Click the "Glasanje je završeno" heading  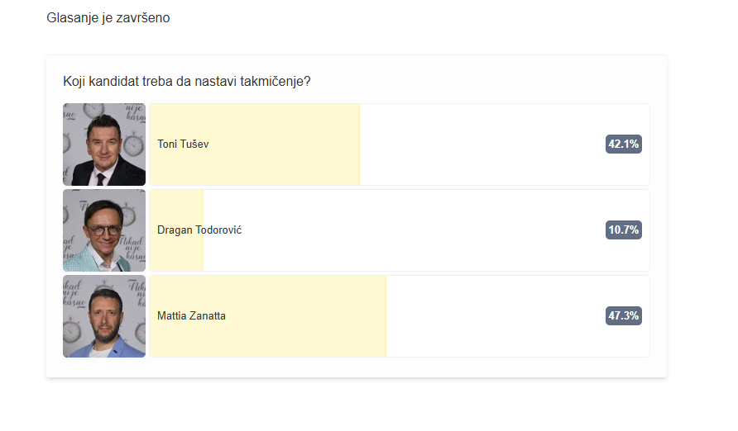coord(108,18)
